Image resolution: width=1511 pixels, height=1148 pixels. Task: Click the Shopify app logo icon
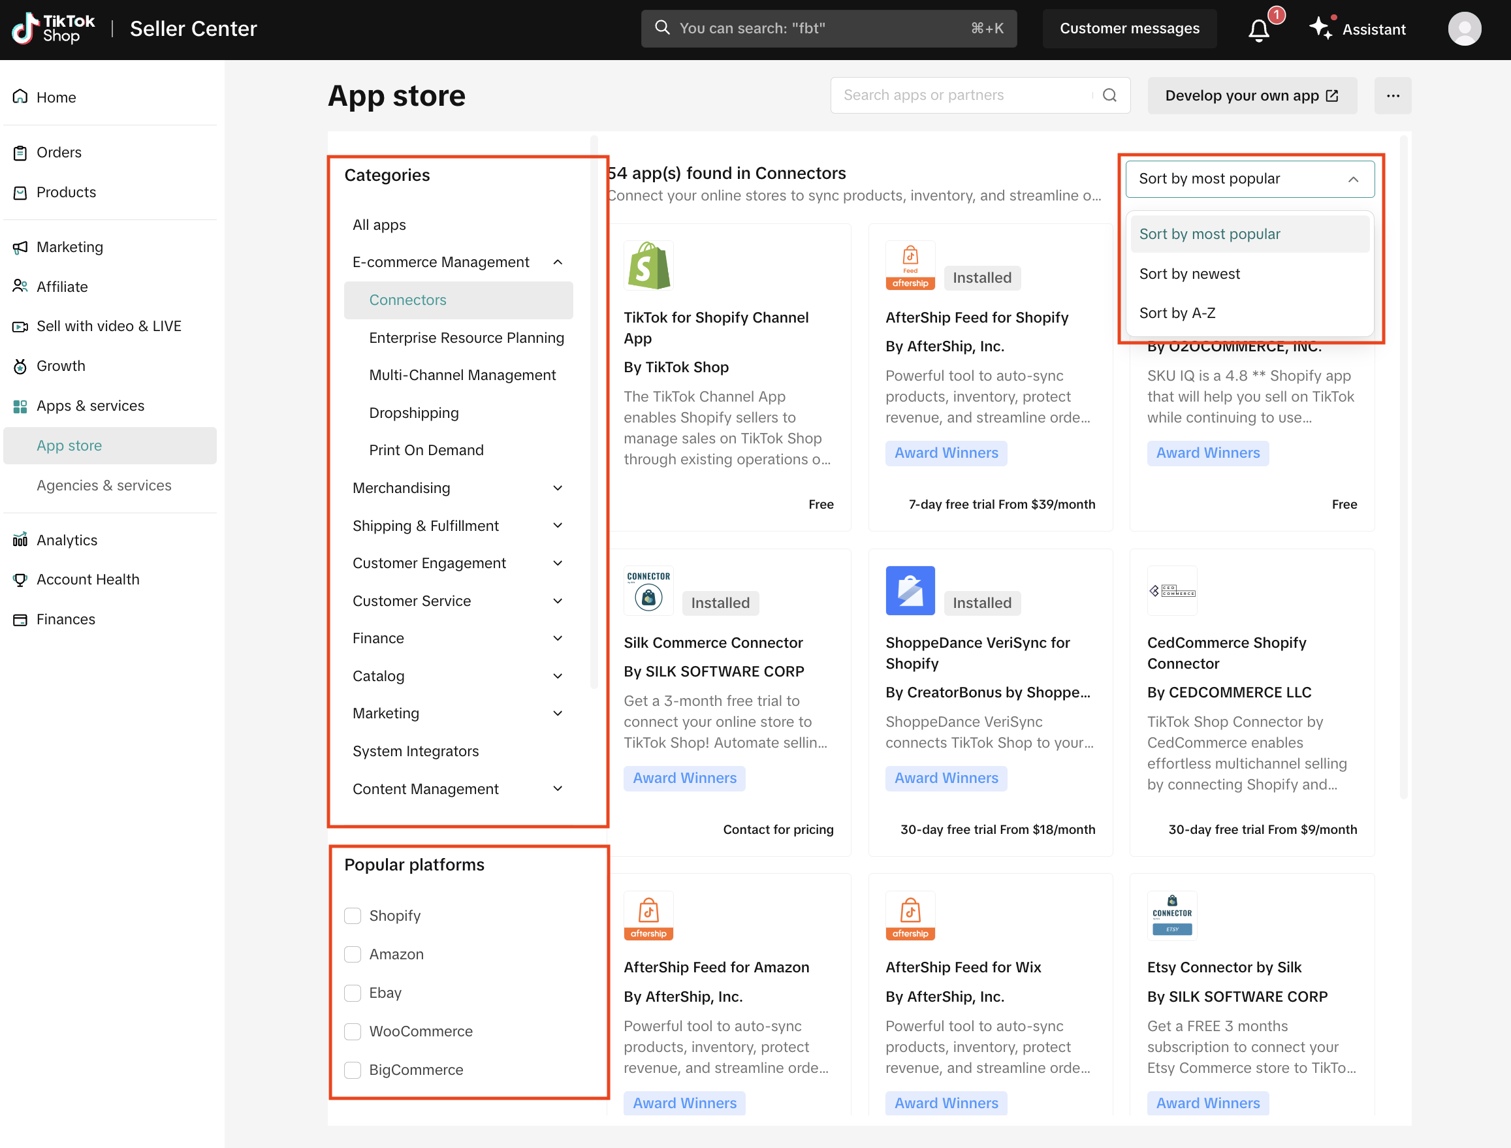[648, 266]
